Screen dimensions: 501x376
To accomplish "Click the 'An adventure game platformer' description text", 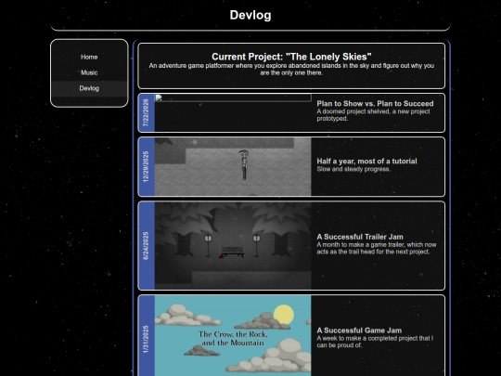I will (x=291, y=70).
